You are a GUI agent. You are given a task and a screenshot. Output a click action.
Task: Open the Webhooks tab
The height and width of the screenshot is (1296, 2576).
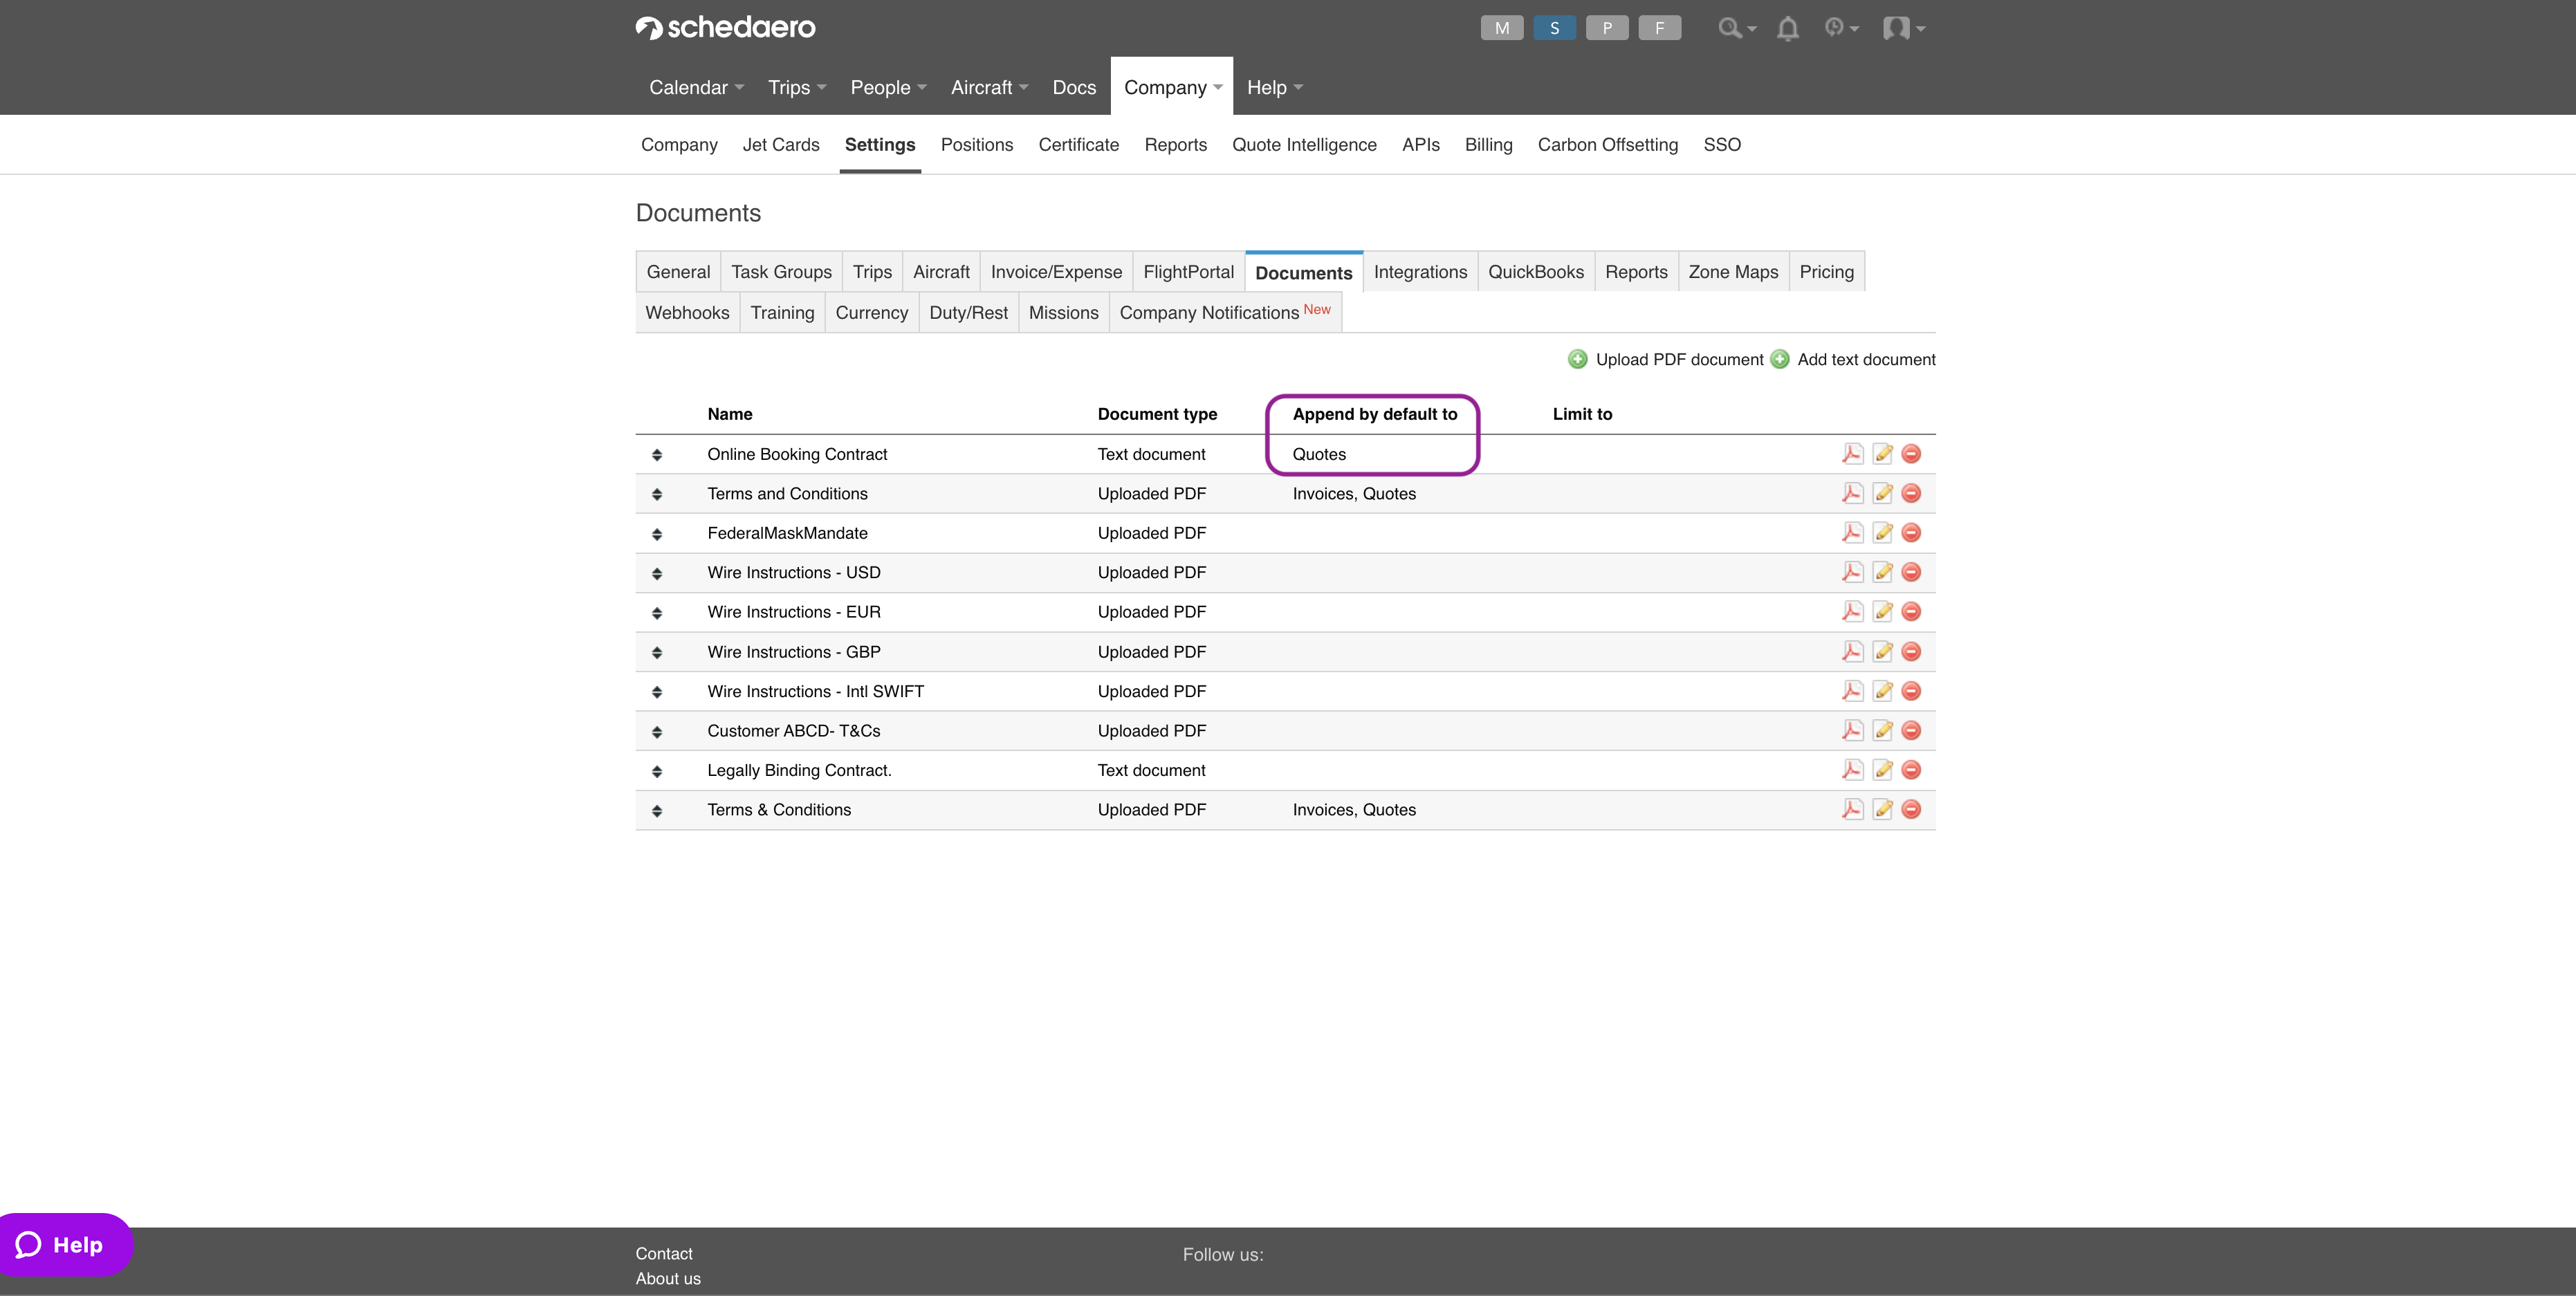(687, 312)
